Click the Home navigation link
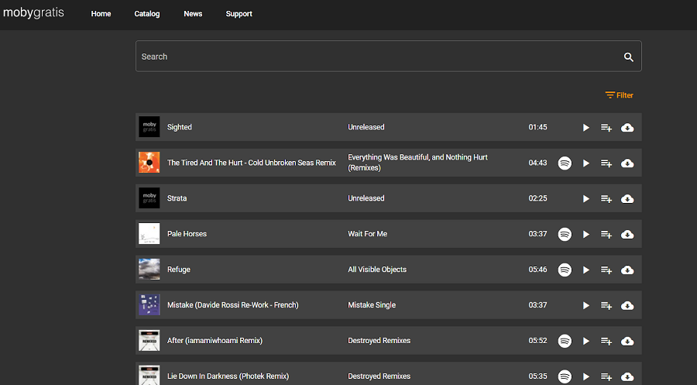This screenshot has width=697, height=385. 101,14
